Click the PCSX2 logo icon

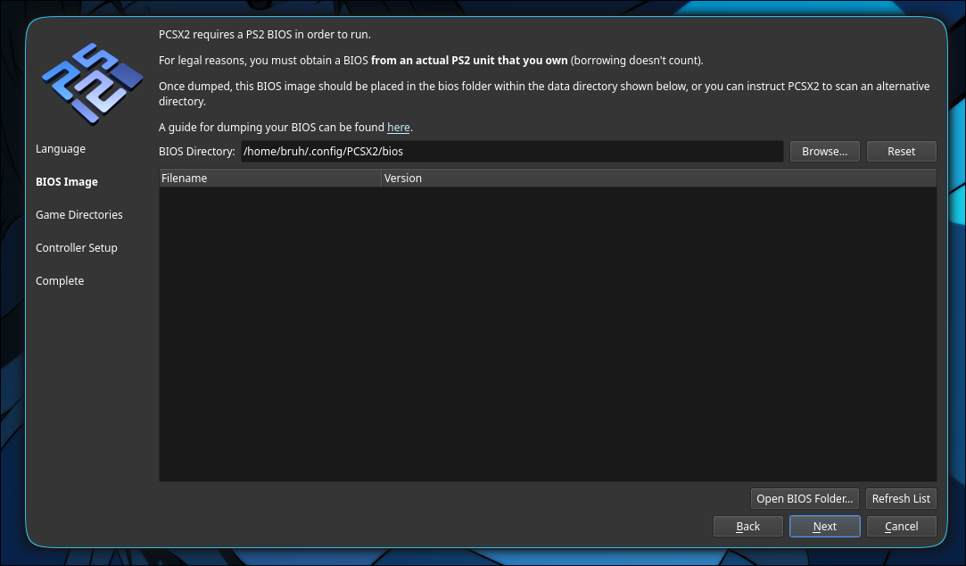coord(93,84)
